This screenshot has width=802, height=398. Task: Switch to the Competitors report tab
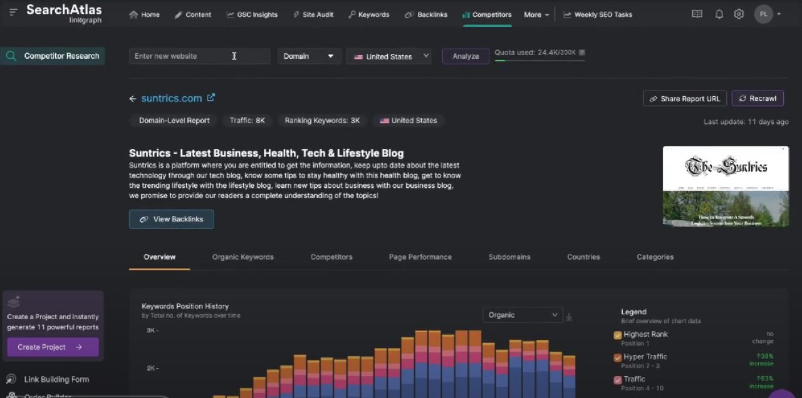point(331,257)
